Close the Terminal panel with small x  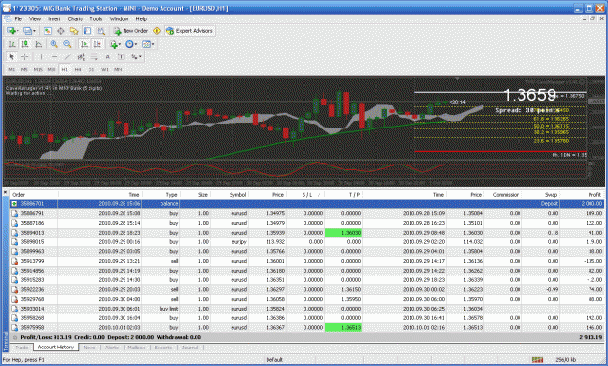(x=5, y=192)
